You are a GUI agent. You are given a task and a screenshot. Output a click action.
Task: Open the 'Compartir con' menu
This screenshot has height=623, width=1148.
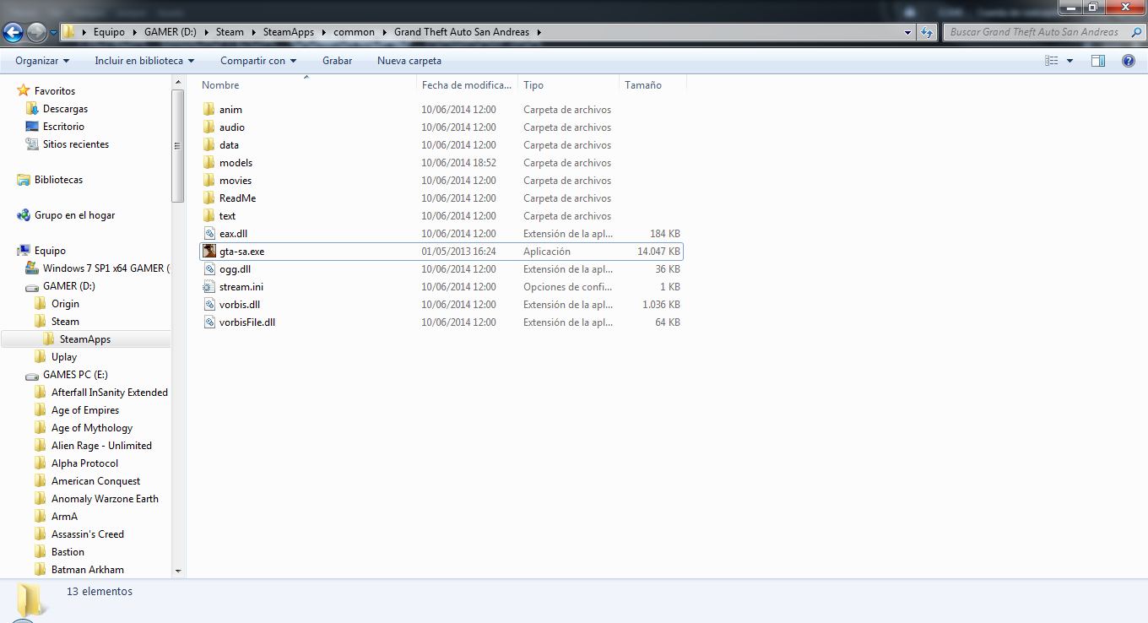[x=258, y=61]
